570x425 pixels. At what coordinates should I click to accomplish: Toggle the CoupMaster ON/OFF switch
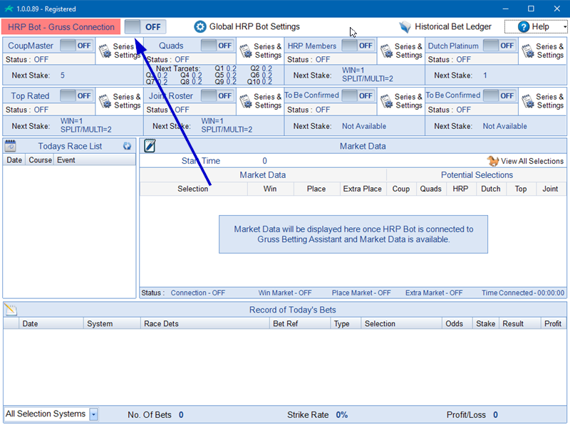(x=76, y=46)
